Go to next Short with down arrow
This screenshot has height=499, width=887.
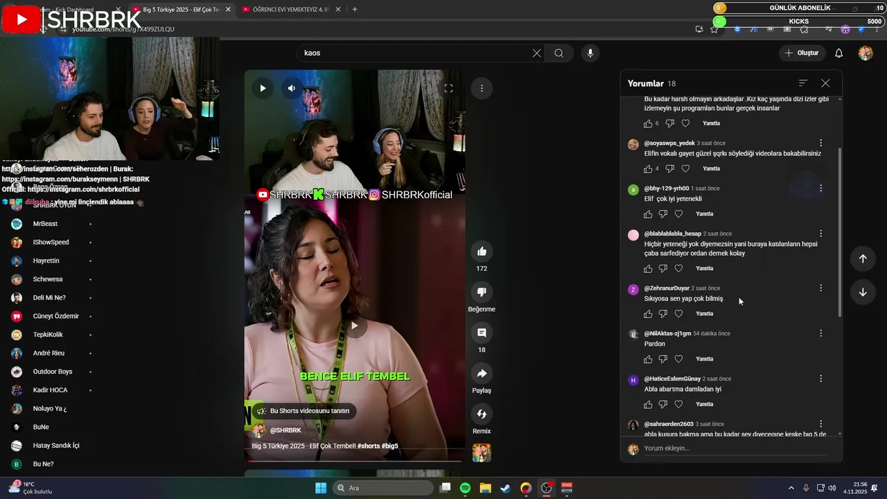tap(863, 292)
